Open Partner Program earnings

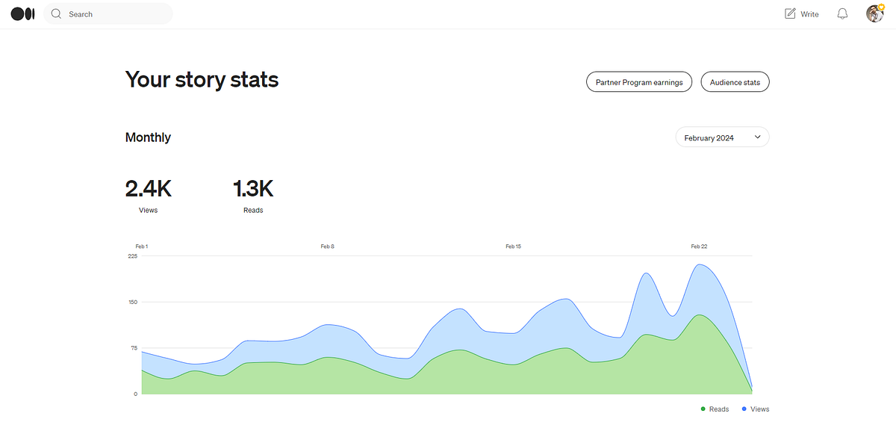pyautogui.click(x=639, y=82)
